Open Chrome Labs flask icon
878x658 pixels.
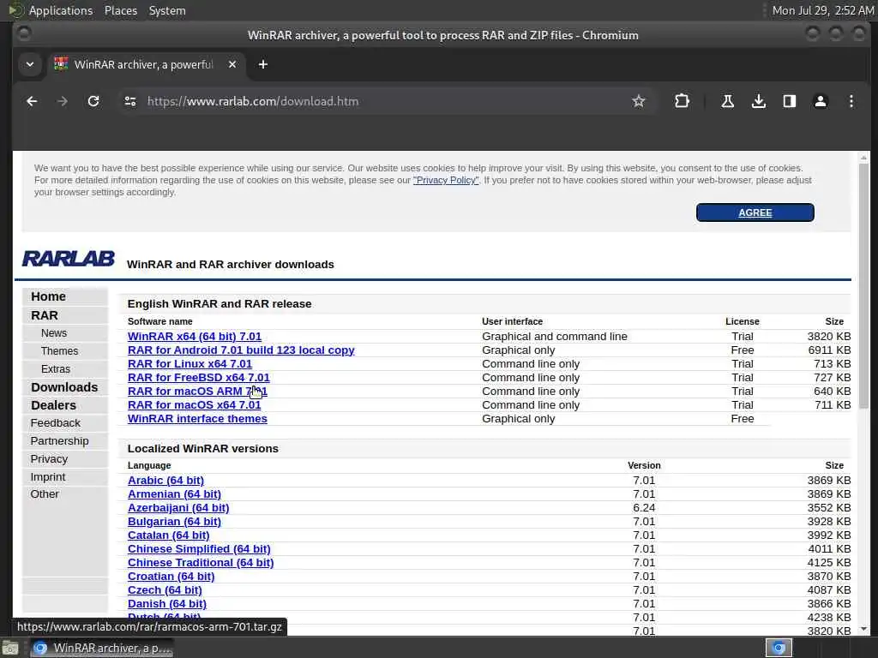click(x=727, y=101)
